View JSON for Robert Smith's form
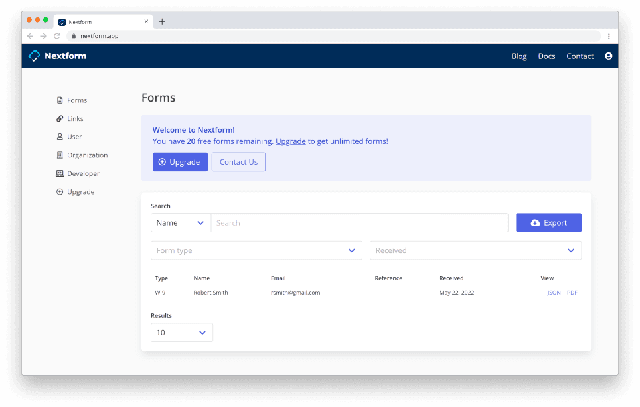Image resolution: width=640 pixels, height=407 pixels. [x=554, y=293]
